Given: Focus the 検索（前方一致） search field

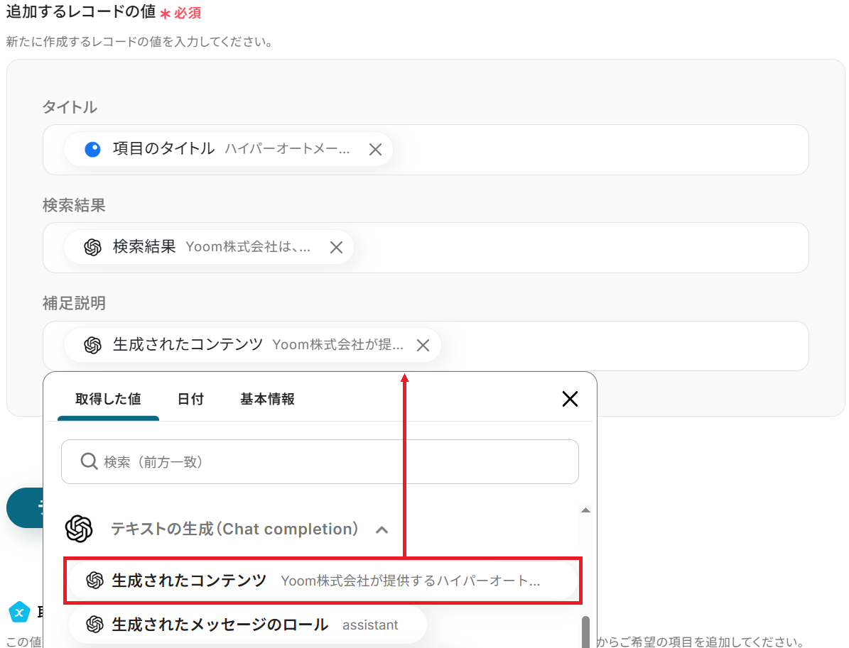Looking at the screenshot, I should click(x=320, y=461).
